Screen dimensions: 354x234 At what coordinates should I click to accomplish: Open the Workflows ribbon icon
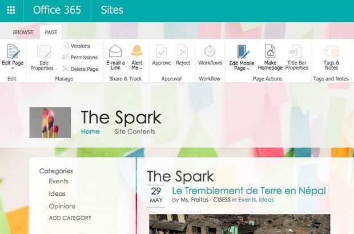coord(210,51)
